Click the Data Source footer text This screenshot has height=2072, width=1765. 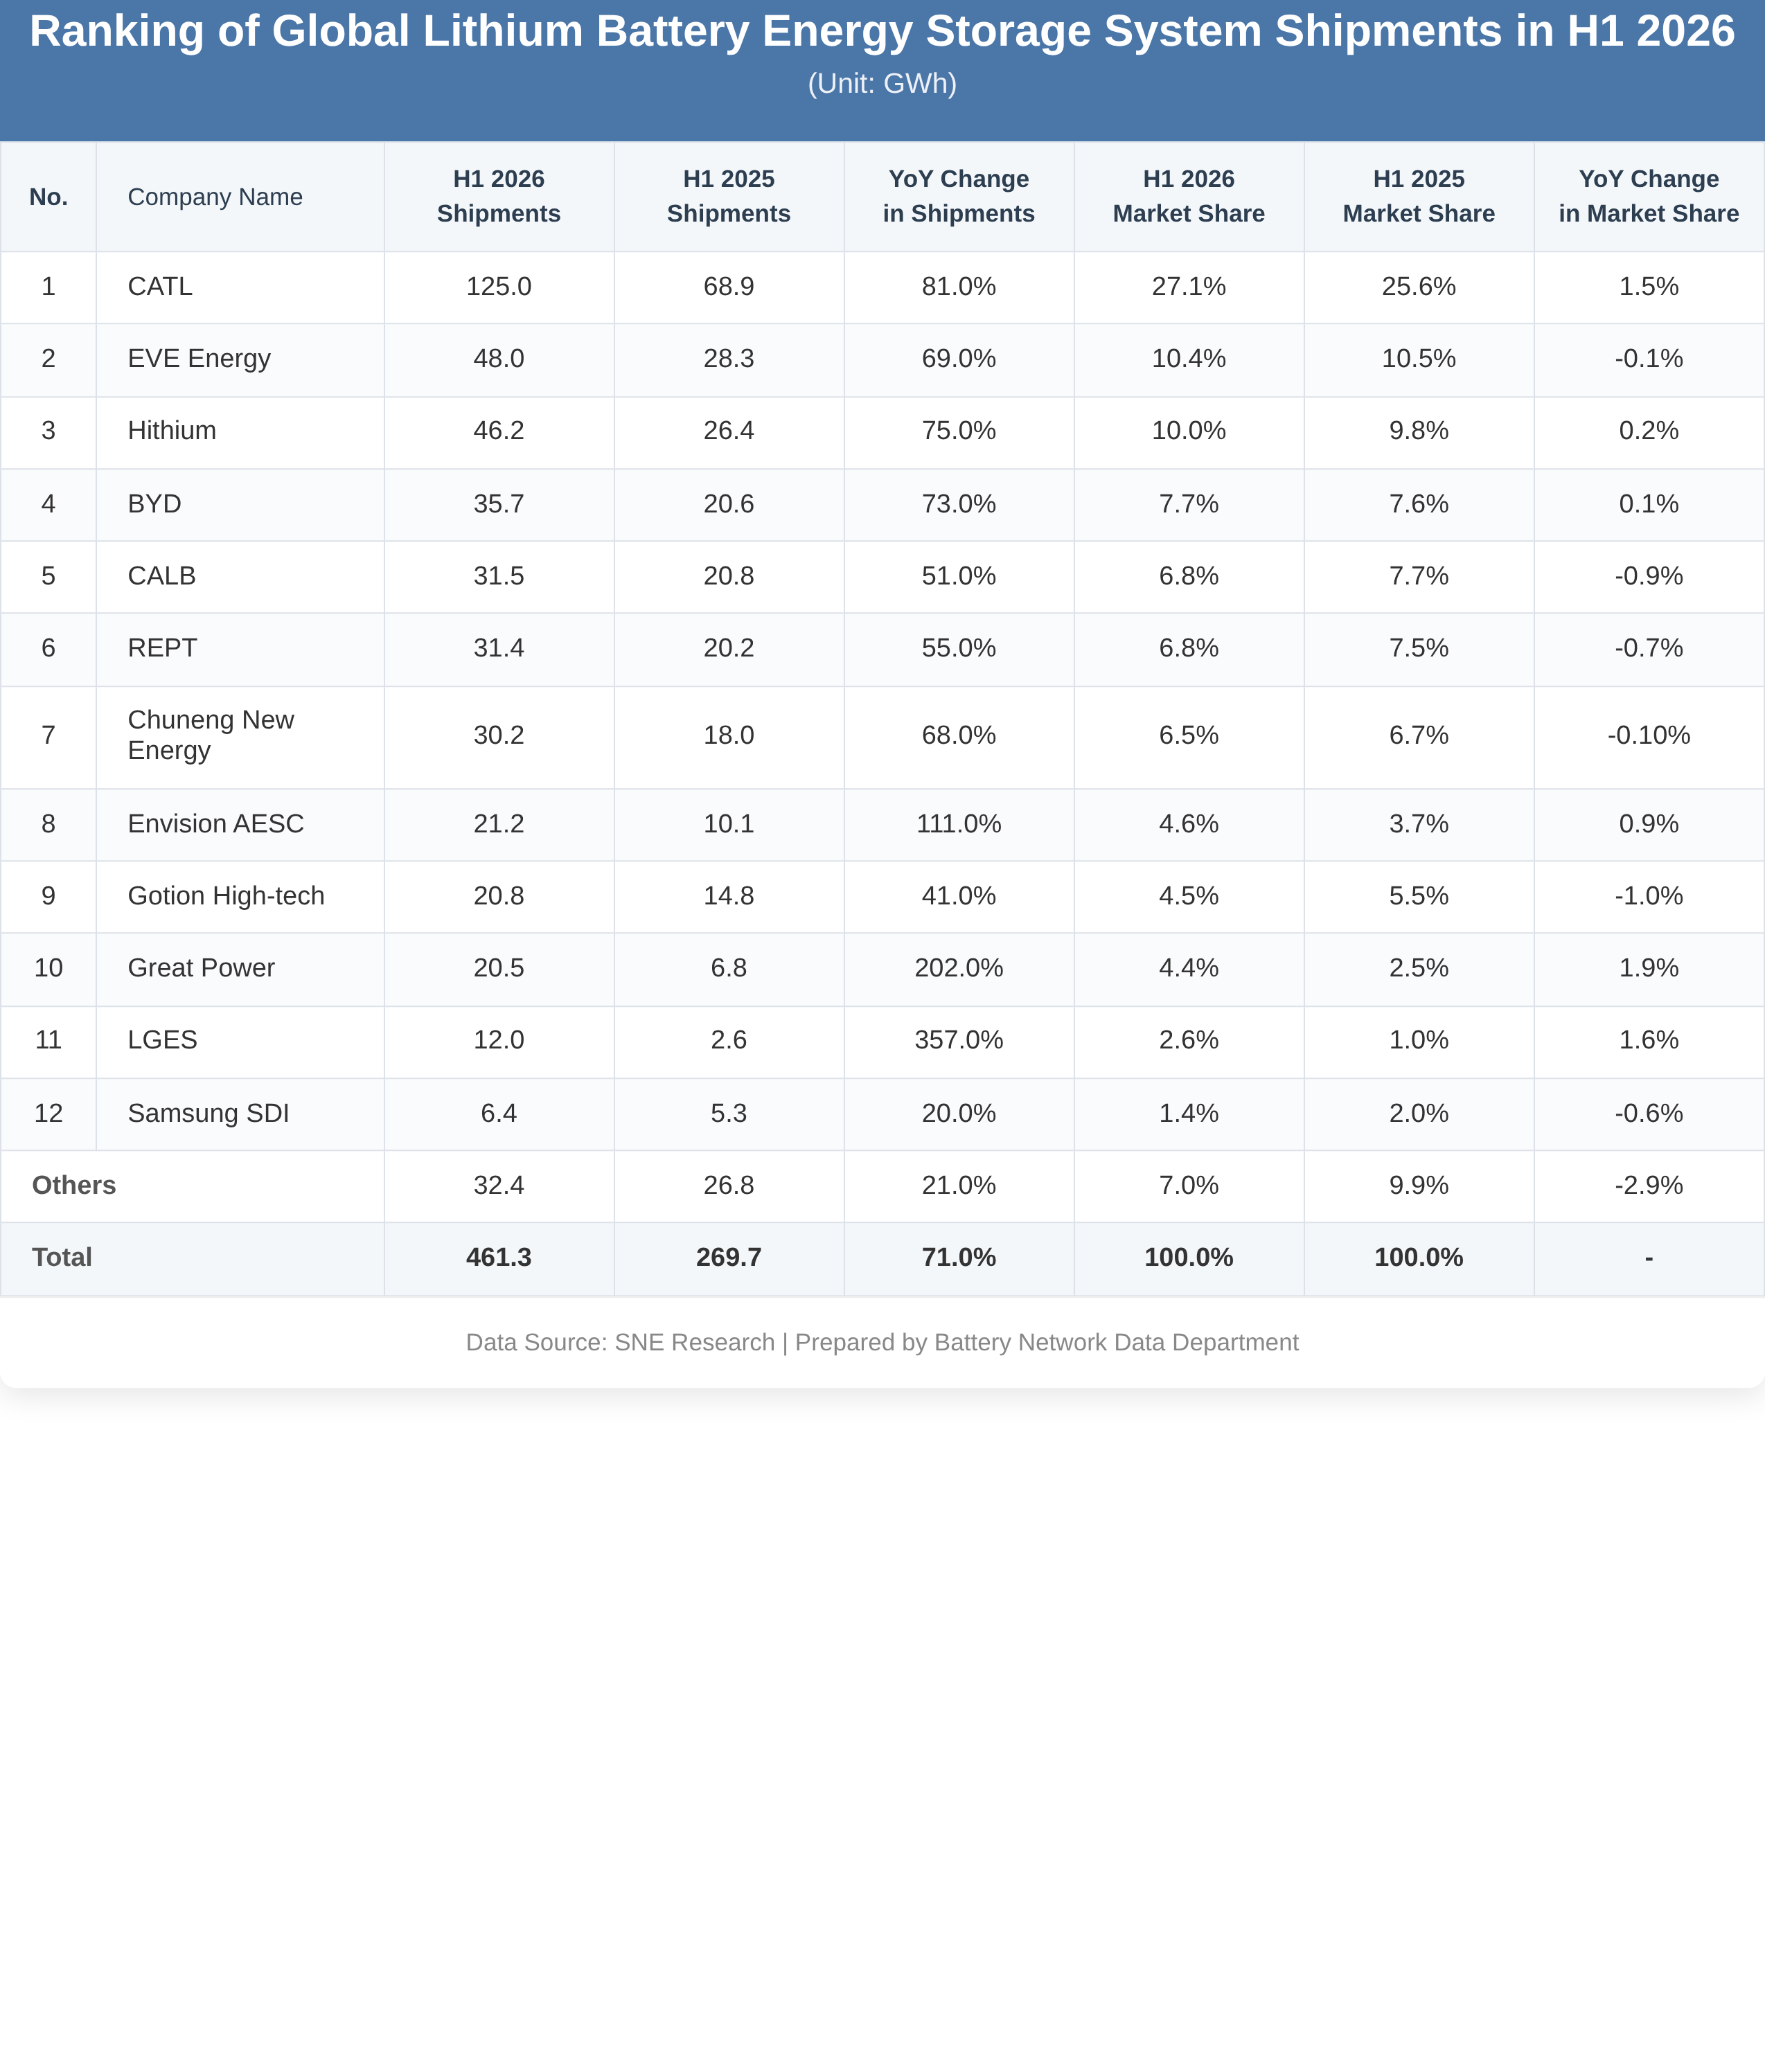click(882, 1342)
